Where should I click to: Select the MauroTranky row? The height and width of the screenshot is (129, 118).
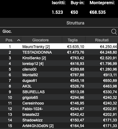59,46
